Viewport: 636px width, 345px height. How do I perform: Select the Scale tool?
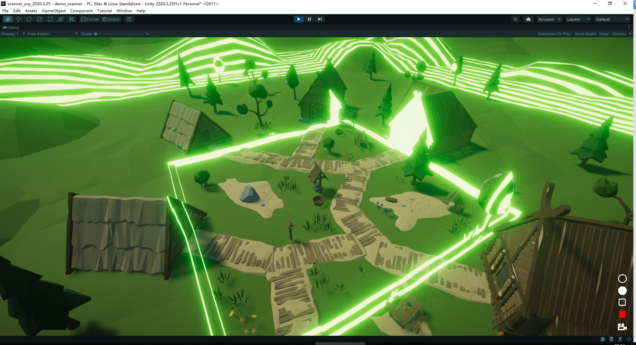click(39, 19)
